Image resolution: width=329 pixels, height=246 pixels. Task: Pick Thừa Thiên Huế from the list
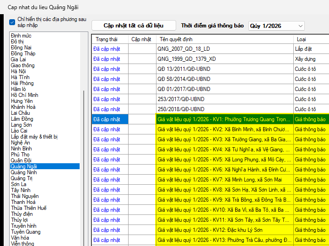29,208
